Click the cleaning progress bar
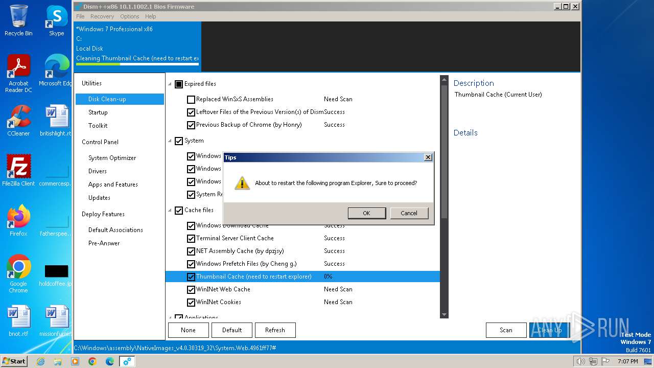The height and width of the screenshot is (368, 654). [x=137, y=64]
